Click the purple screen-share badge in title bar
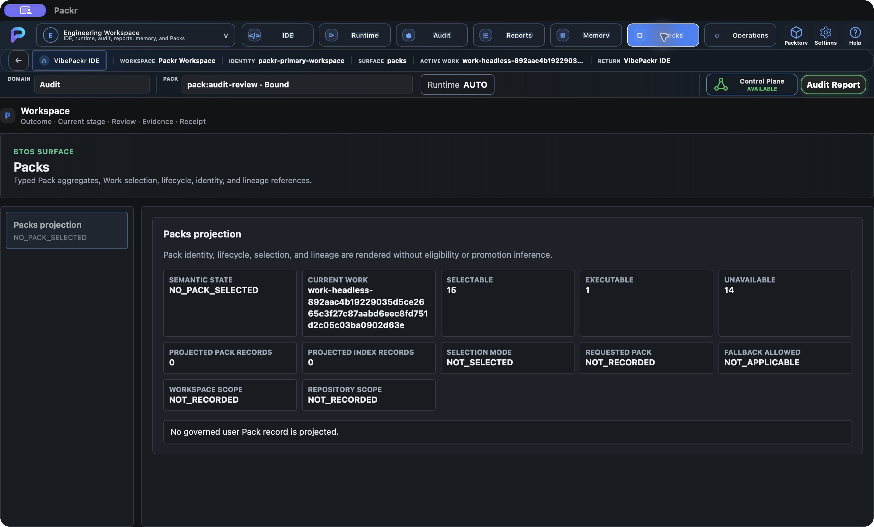This screenshot has width=874, height=527. click(x=25, y=10)
